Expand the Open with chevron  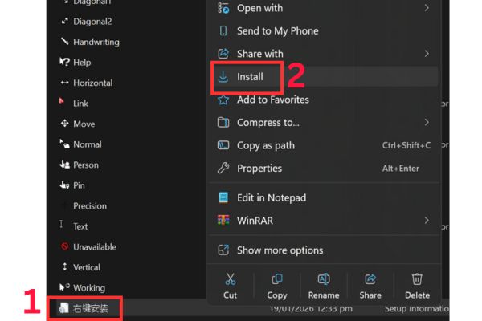[x=427, y=8]
